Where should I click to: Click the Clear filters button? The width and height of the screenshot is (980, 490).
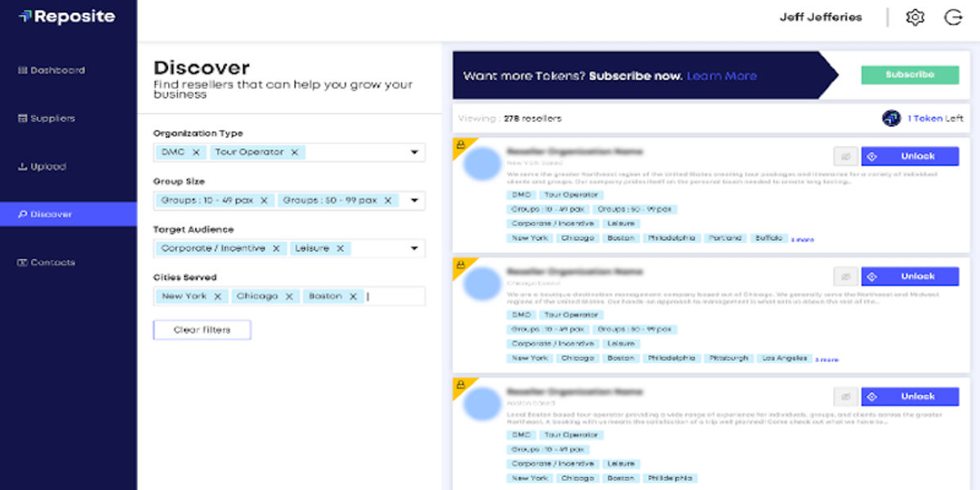(201, 330)
